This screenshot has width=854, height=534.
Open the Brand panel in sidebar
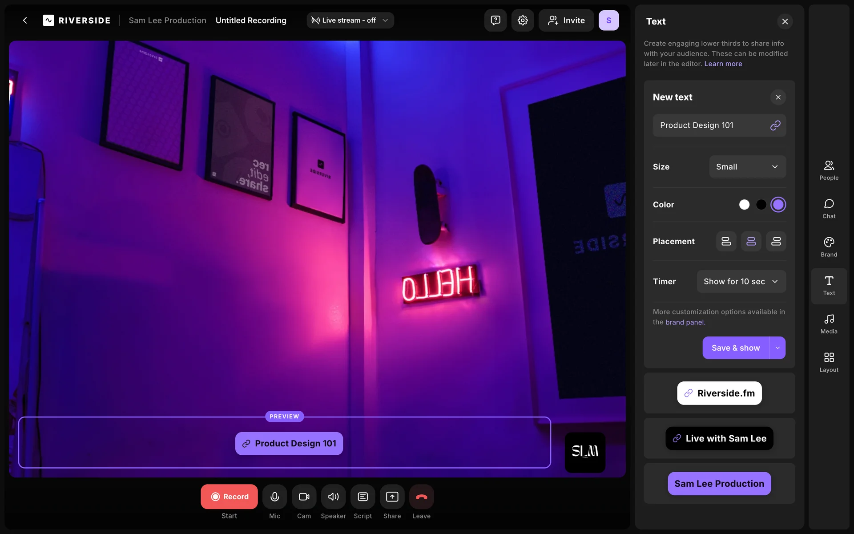pyautogui.click(x=829, y=247)
